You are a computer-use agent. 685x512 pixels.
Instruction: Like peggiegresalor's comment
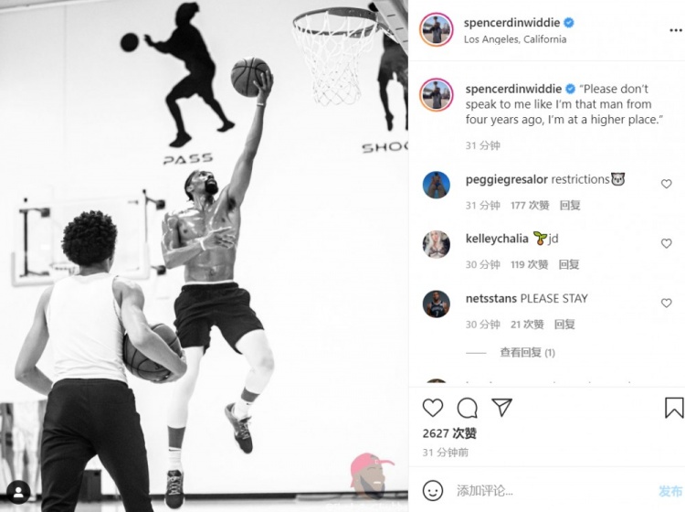[666, 184]
